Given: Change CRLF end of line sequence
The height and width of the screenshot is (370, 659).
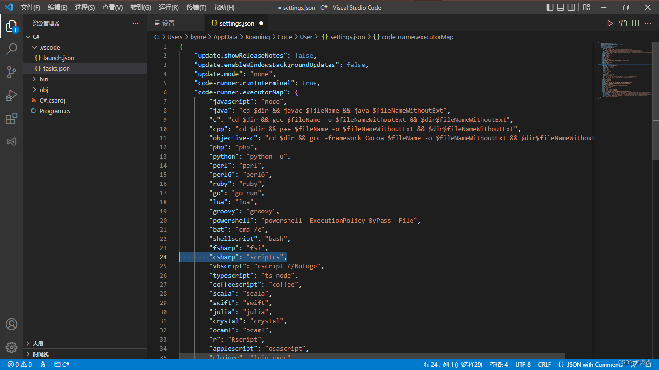Looking at the screenshot, I should 544,365.
